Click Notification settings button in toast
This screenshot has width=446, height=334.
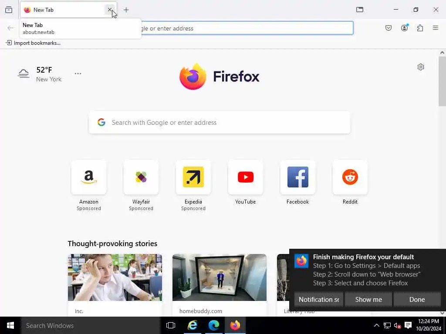point(318,299)
